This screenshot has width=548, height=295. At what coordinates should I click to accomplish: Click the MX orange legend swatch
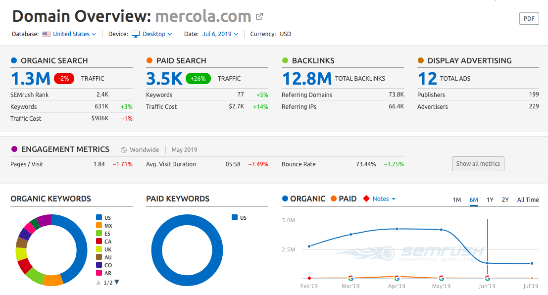click(x=99, y=225)
